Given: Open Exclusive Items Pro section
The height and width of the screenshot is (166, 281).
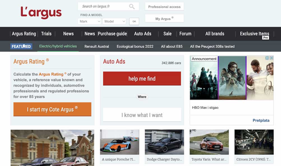Looking at the screenshot, I should (254, 34).
